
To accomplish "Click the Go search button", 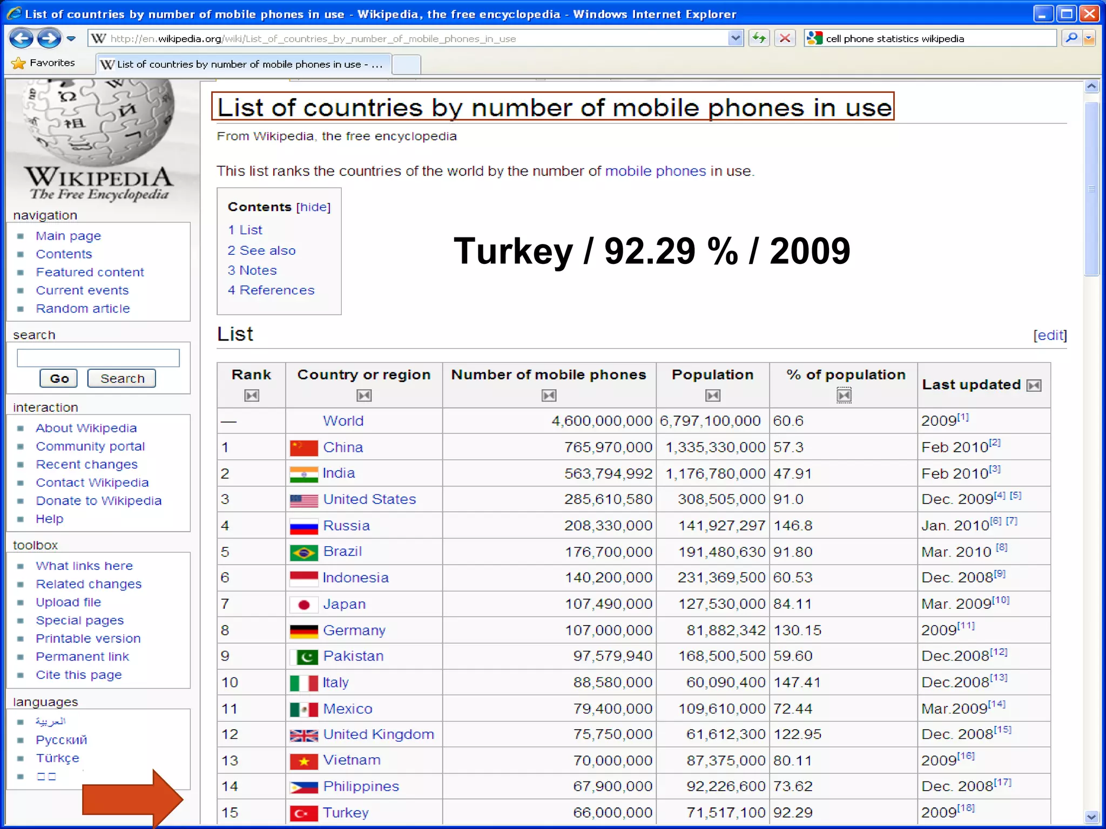I will [59, 378].
